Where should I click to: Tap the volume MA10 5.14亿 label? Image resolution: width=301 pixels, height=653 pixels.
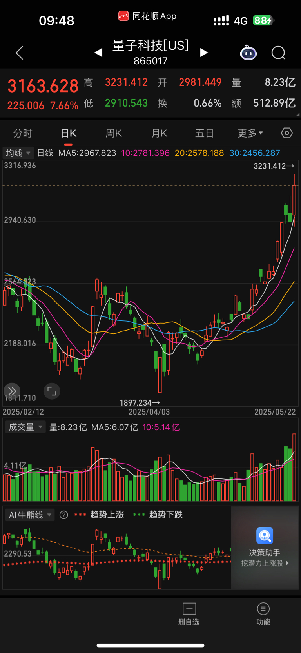click(x=161, y=427)
